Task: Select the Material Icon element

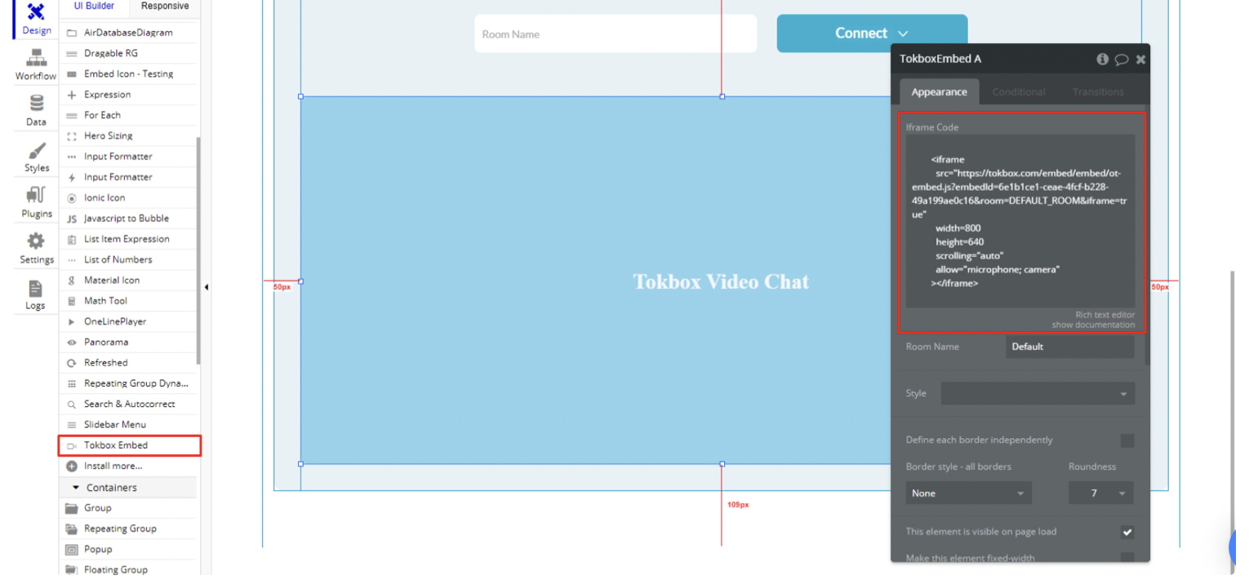Action: click(128, 280)
